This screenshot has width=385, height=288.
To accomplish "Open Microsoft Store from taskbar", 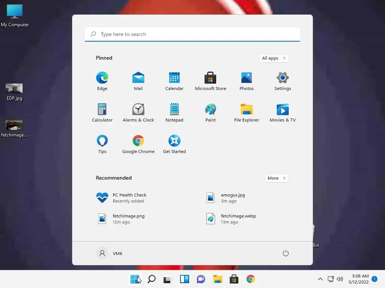I will coord(234,279).
